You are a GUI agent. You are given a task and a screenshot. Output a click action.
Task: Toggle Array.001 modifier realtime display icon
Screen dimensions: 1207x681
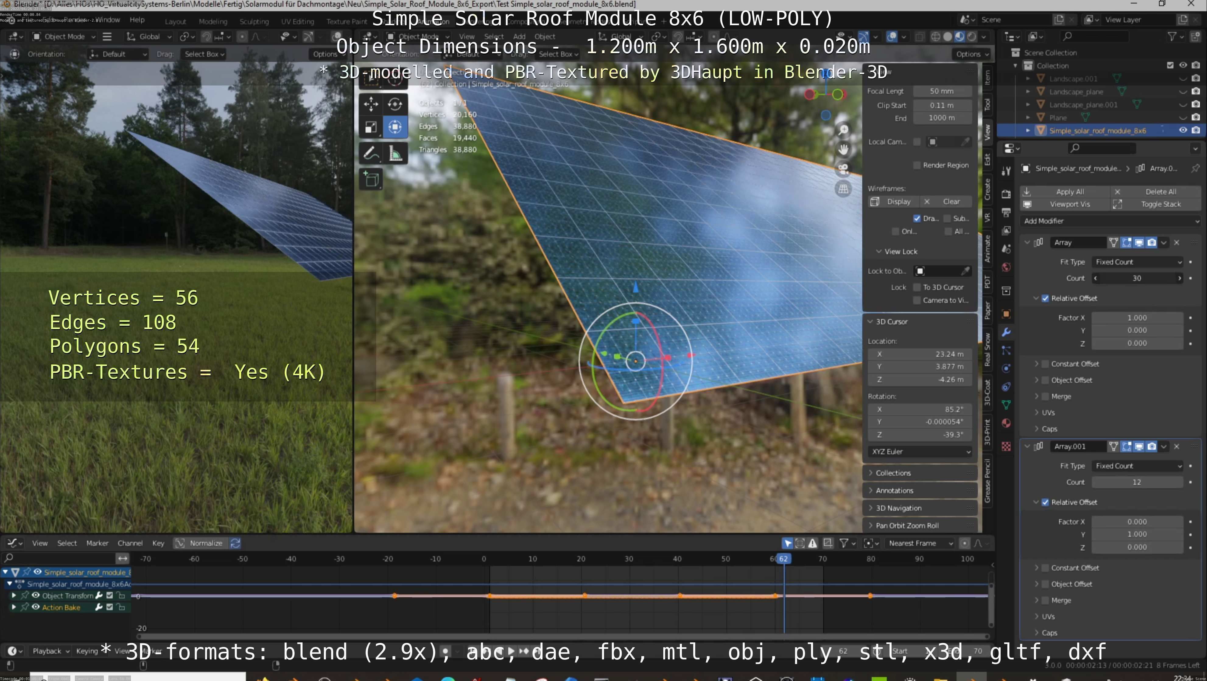[1139, 446]
